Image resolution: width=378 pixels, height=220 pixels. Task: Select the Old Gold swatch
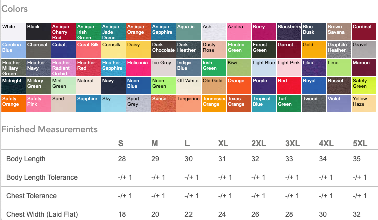pos(214,85)
